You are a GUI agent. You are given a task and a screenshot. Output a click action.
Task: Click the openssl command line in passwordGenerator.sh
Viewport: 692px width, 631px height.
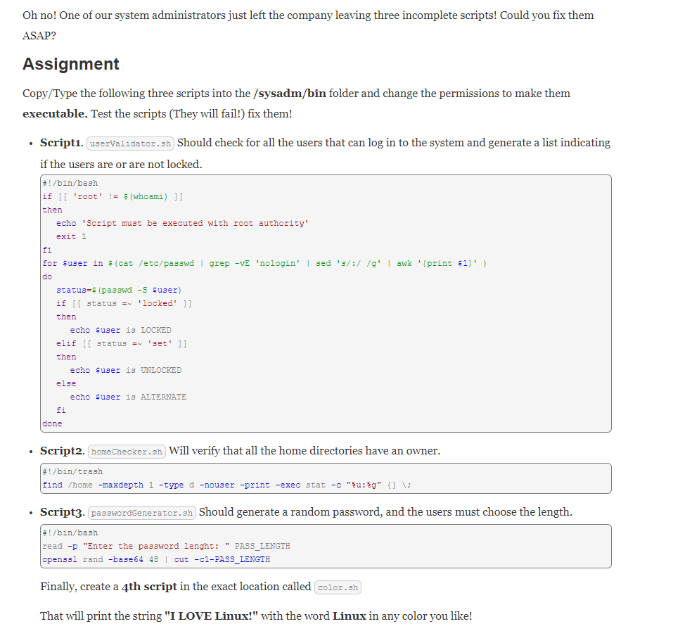(156, 559)
